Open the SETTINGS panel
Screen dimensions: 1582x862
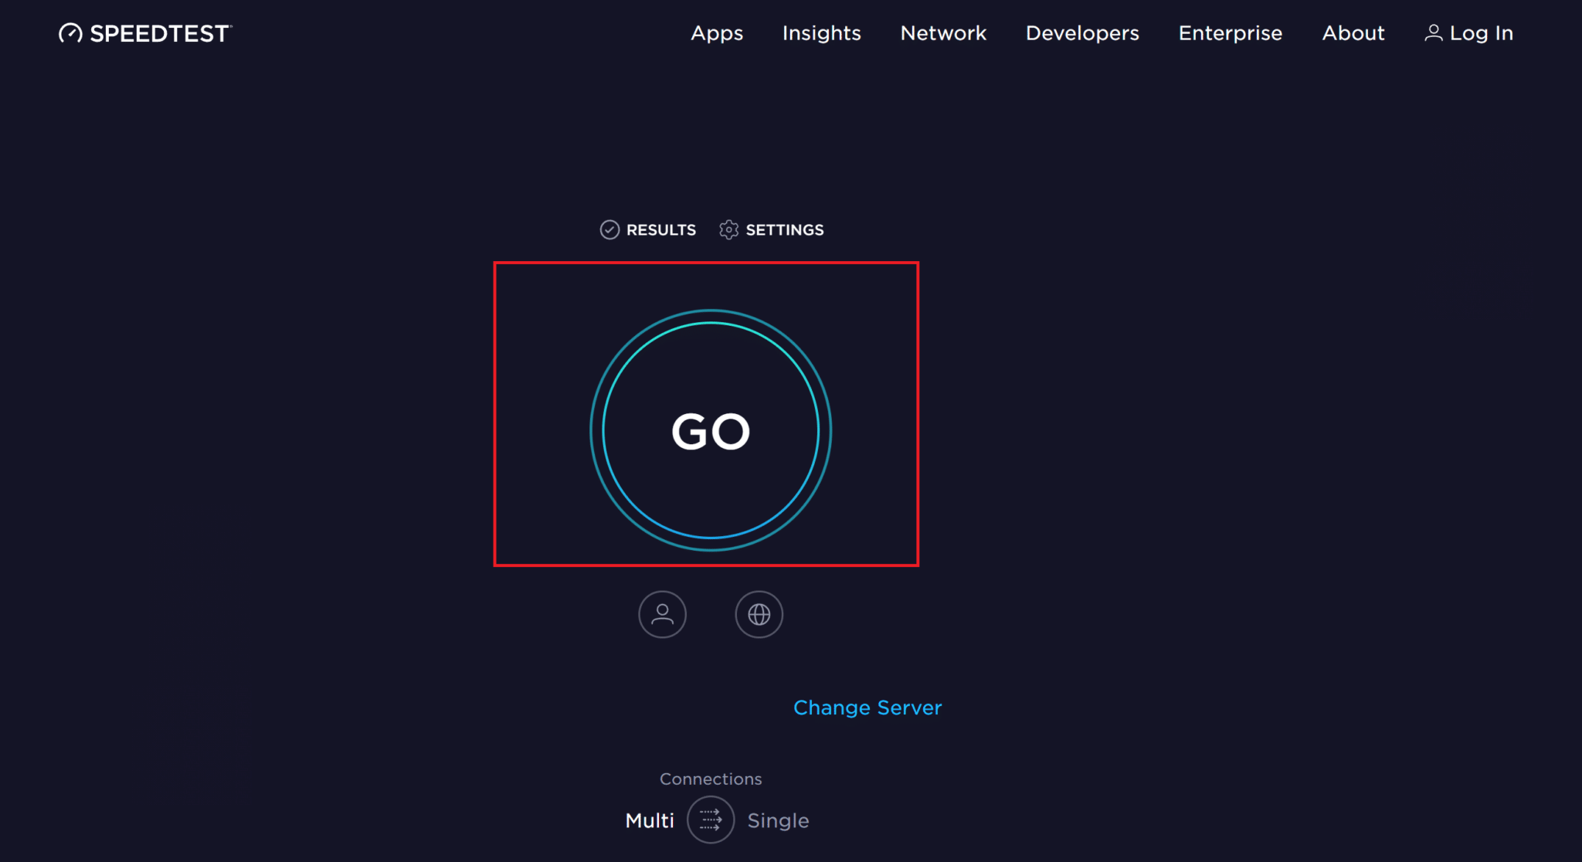pyautogui.click(x=772, y=228)
